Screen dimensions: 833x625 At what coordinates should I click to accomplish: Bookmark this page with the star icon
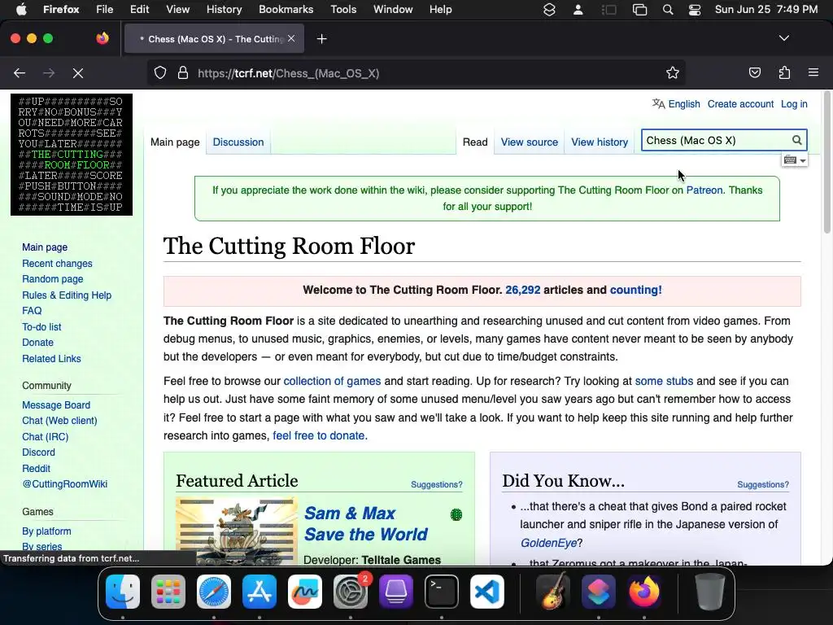point(673,72)
